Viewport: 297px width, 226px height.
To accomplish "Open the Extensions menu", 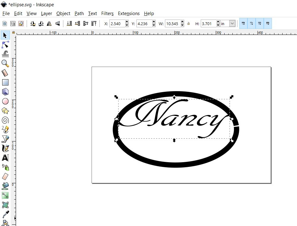I will (129, 14).
